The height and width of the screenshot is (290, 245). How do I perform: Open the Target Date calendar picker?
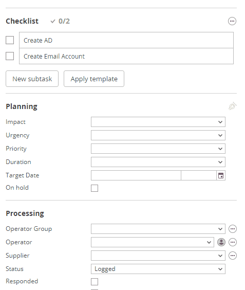pos(221,175)
